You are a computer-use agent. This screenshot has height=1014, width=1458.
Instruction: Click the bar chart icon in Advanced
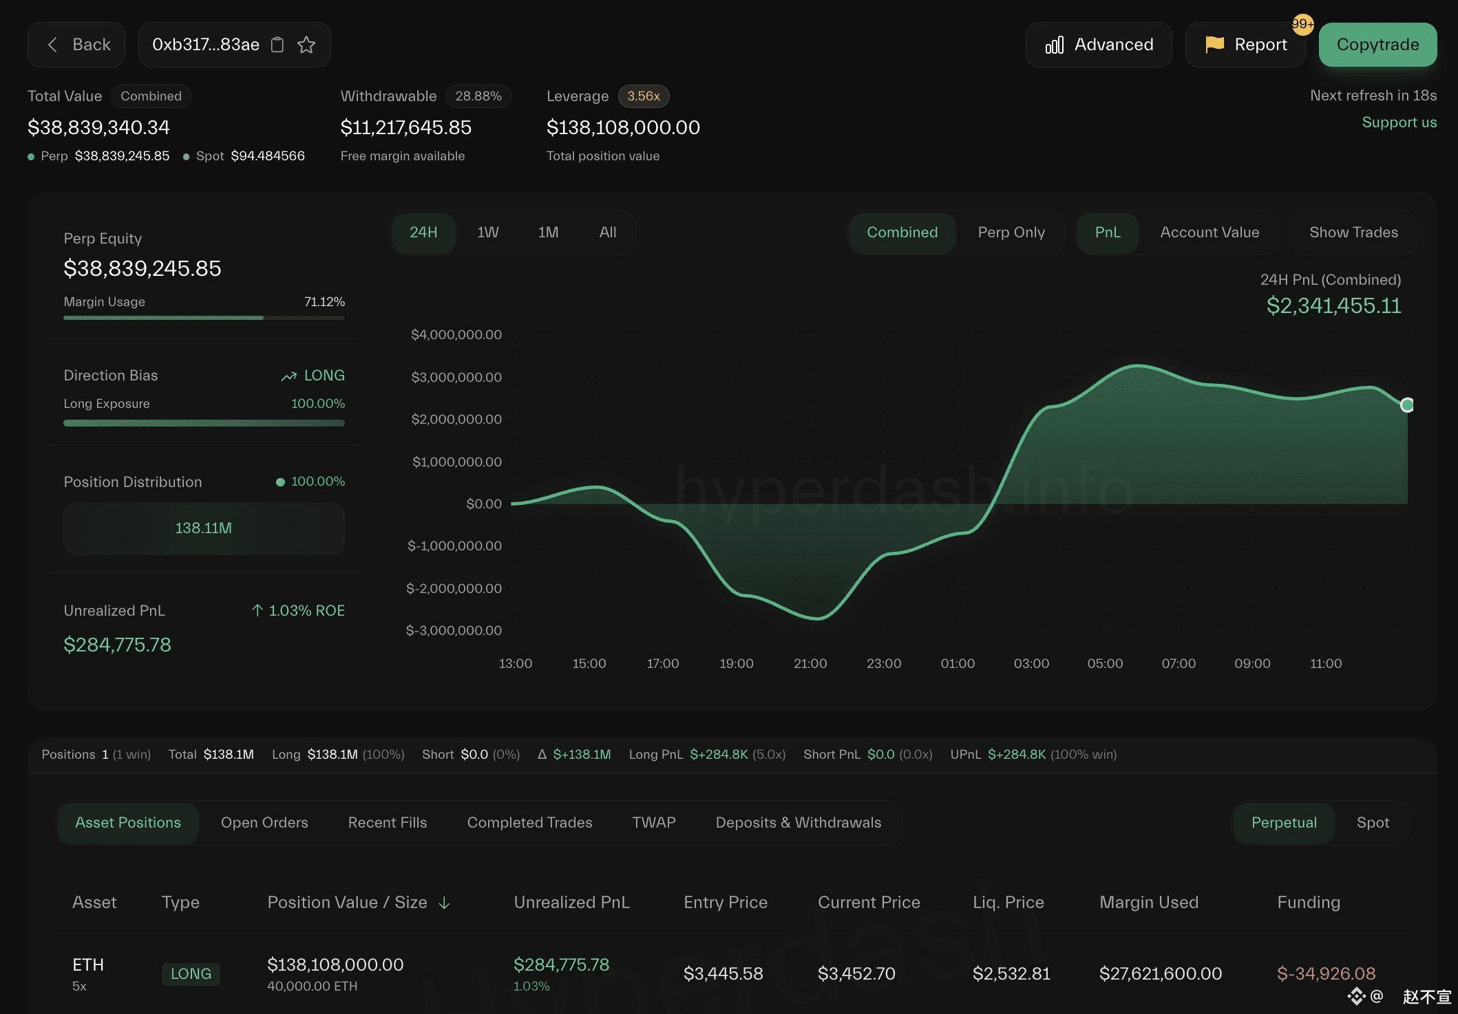pos(1055,45)
